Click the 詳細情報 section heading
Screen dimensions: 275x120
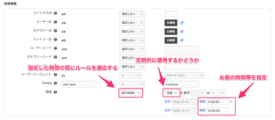(10, 4)
